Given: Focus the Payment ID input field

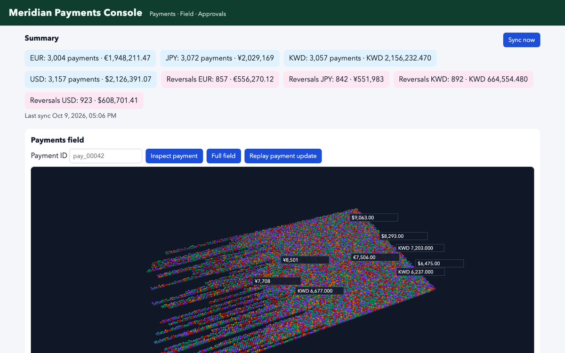Looking at the screenshot, I should [105, 156].
